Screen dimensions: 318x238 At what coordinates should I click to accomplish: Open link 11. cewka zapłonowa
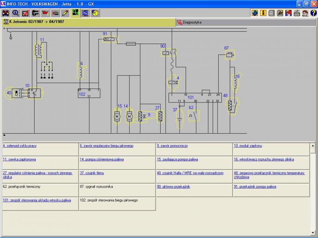[19, 159]
